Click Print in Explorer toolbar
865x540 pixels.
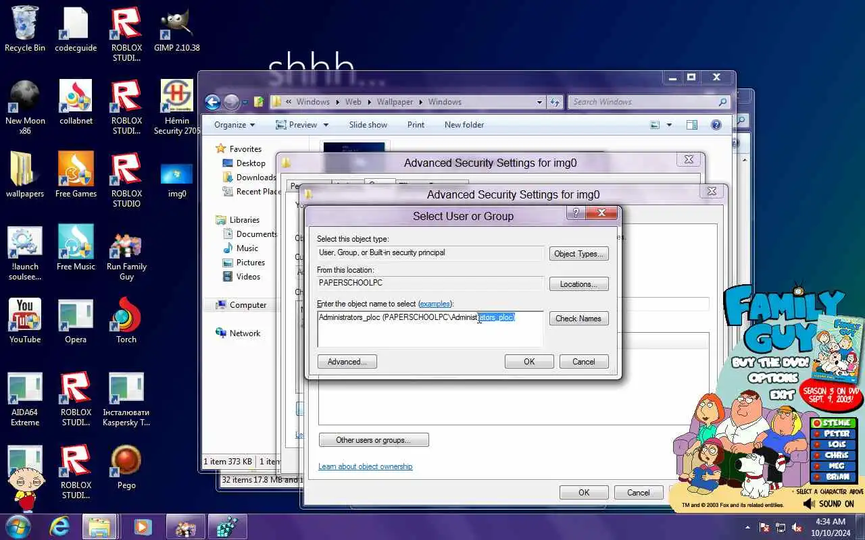point(416,125)
